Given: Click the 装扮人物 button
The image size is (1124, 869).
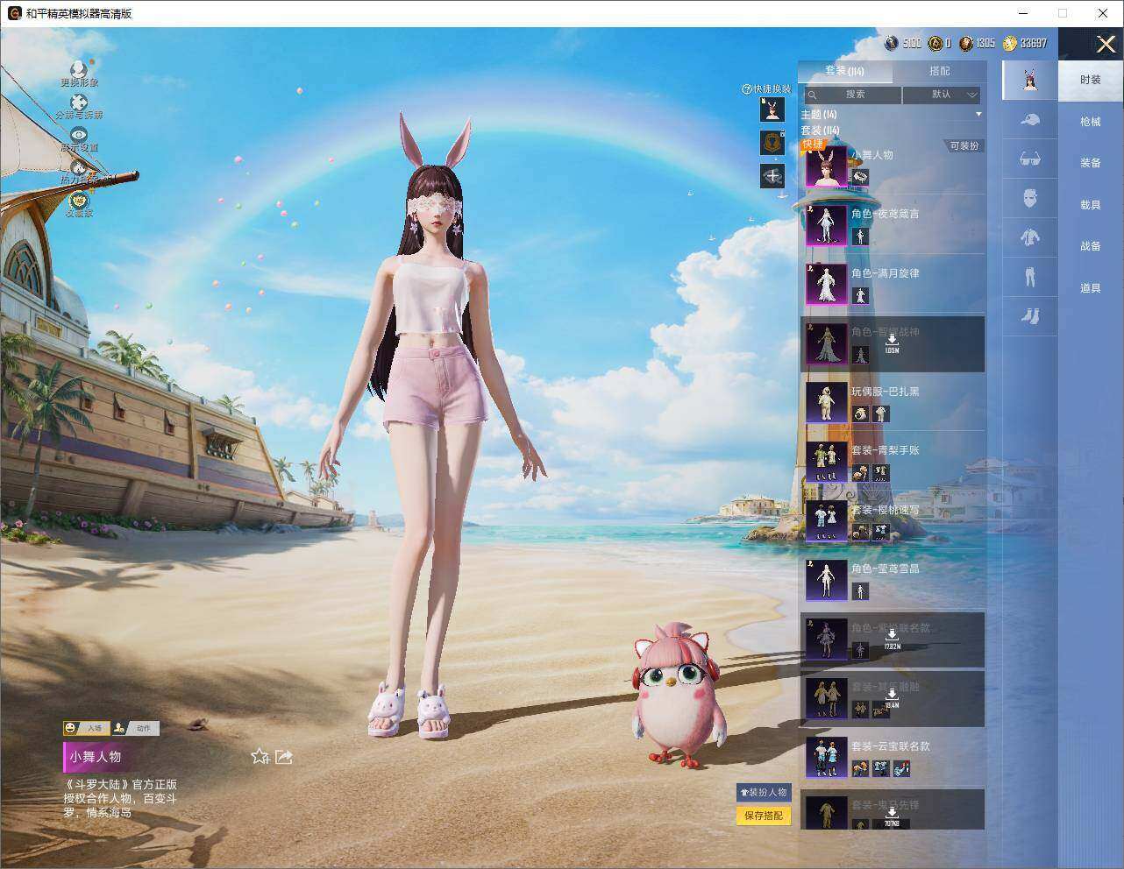Looking at the screenshot, I should tap(764, 792).
